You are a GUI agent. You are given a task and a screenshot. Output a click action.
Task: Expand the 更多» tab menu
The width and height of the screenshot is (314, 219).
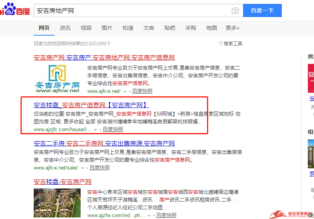pyautogui.click(x=233, y=28)
